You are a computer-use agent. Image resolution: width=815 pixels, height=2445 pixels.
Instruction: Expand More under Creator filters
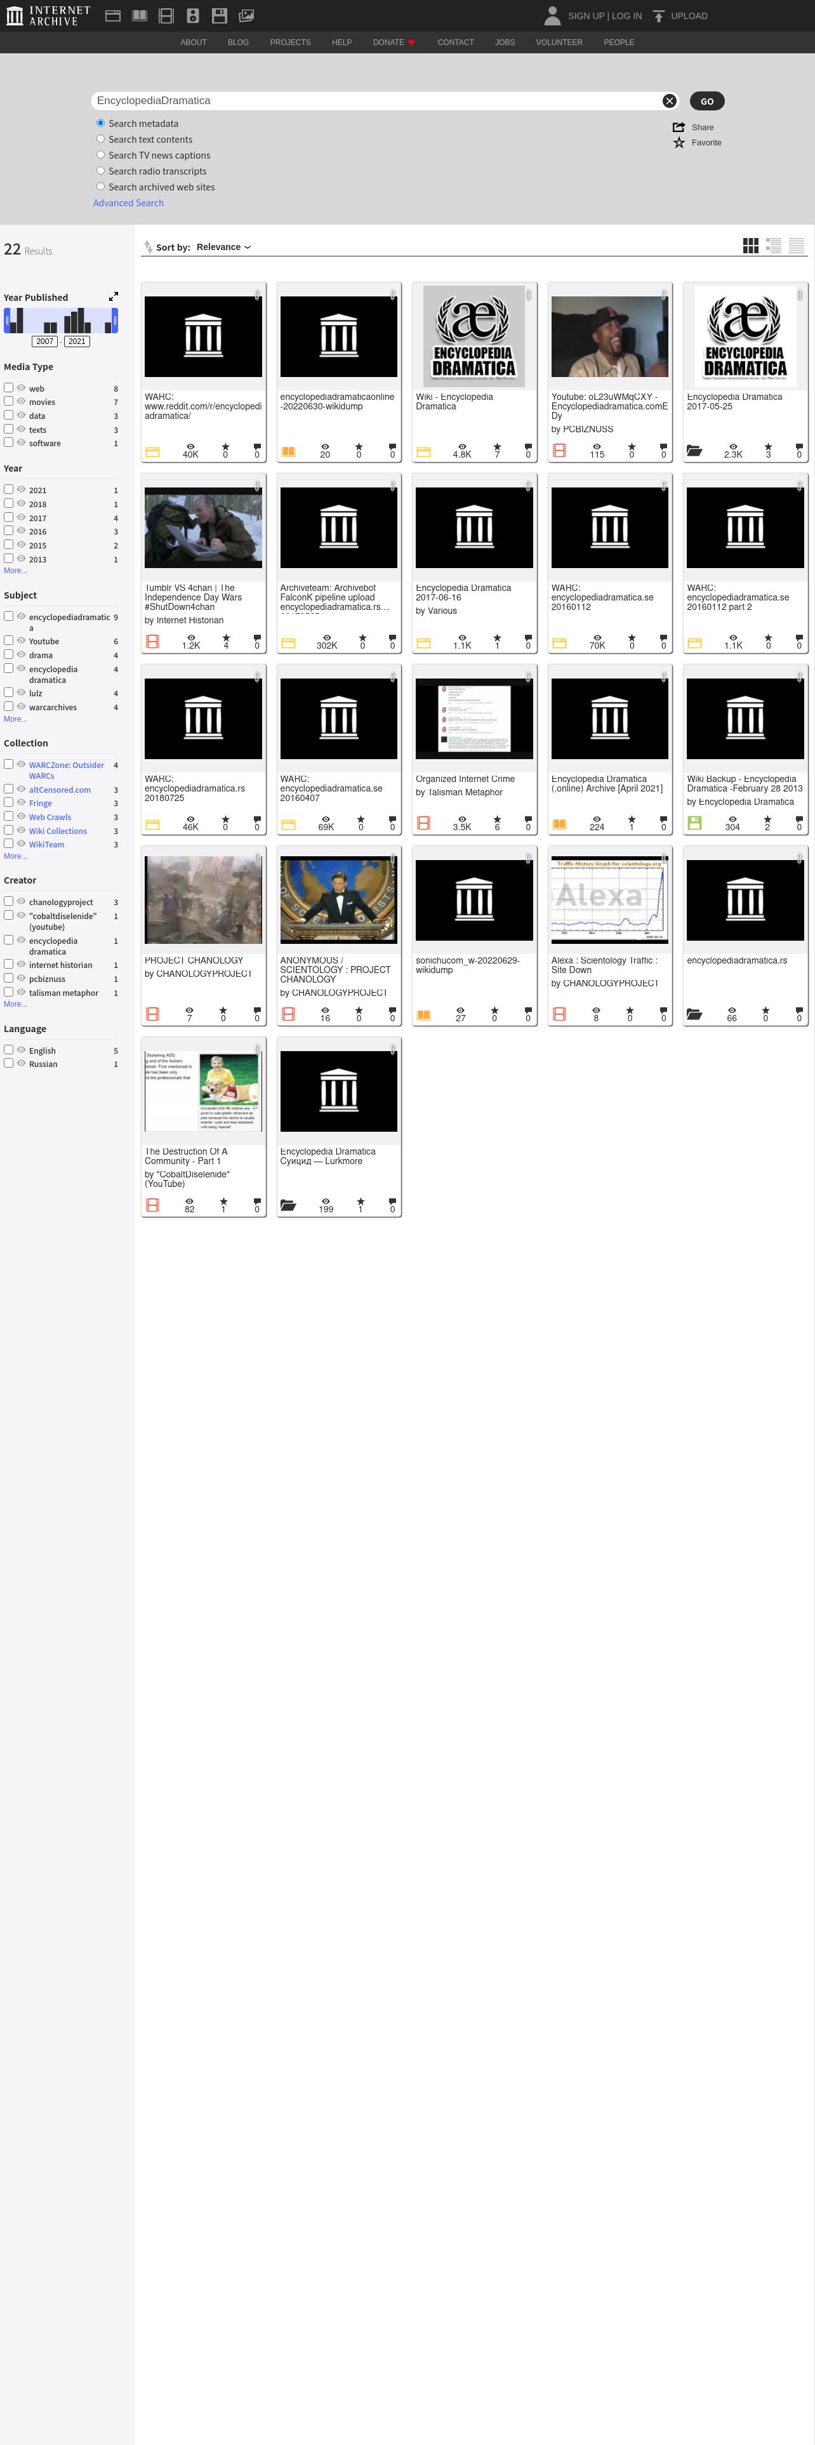click(15, 1004)
